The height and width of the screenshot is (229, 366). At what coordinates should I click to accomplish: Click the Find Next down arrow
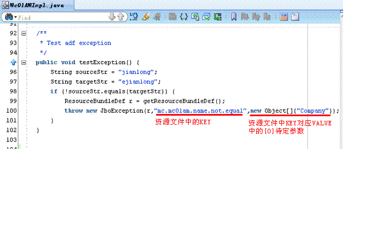[x=112, y=17]
